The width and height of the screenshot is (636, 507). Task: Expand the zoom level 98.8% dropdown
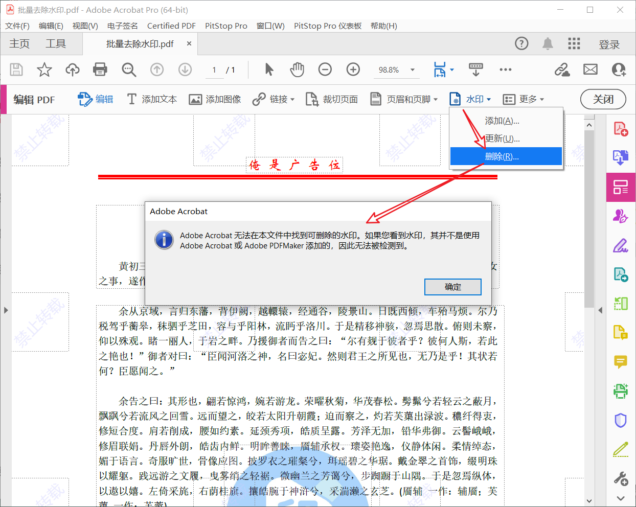pyautogui.click(x=413, y=70)
